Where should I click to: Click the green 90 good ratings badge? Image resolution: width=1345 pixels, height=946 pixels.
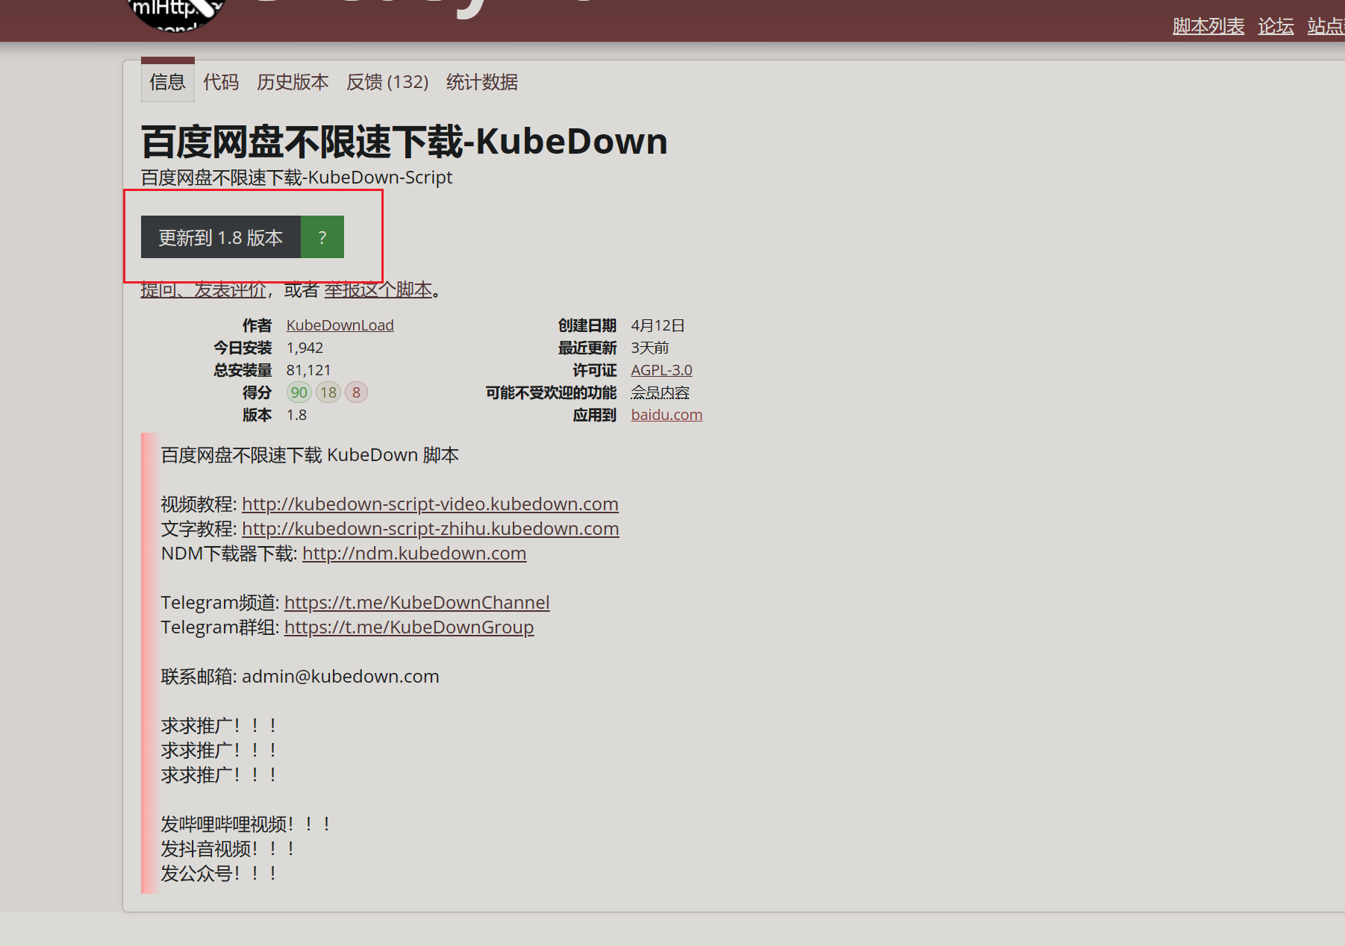[299, 392]
